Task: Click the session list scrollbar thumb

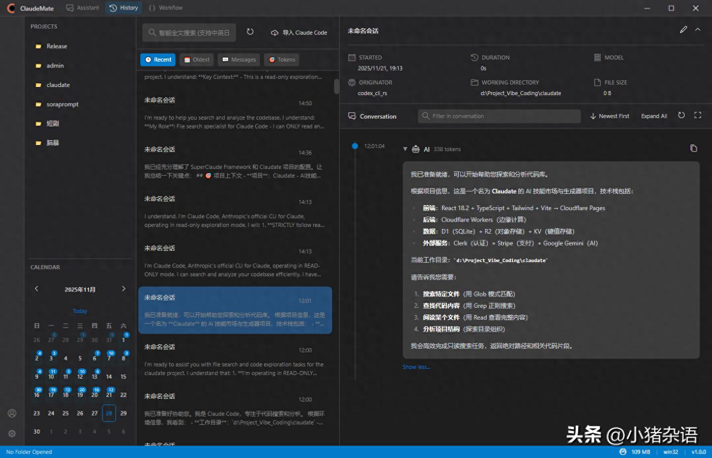Action: (336, 87)
